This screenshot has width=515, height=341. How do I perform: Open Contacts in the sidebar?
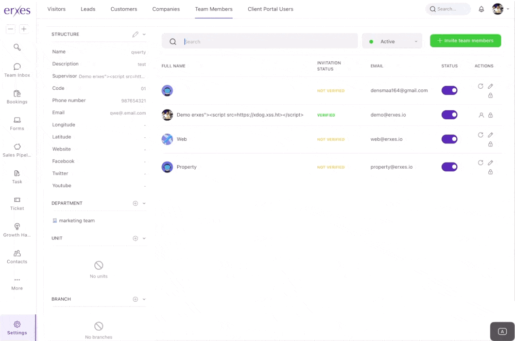coord(17,257)
